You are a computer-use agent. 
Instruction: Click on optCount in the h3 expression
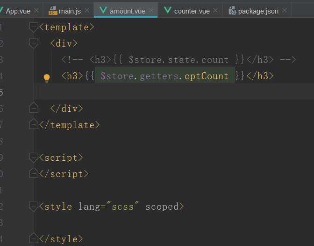point(207,76)
